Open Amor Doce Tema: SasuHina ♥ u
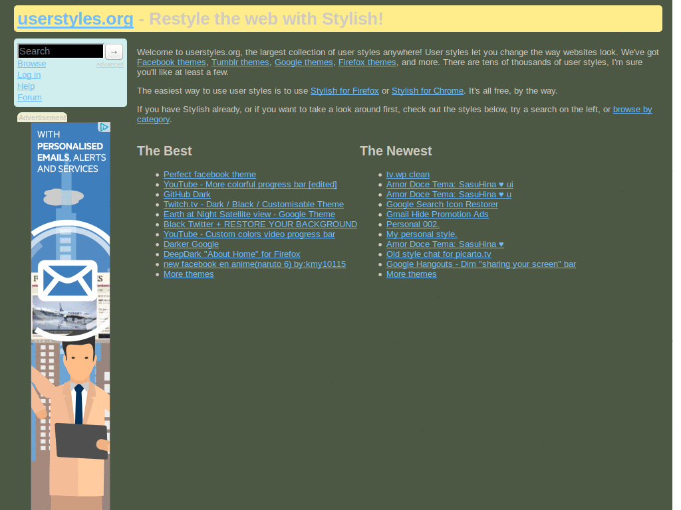This screenshot has height=510, width=681. tap(449, 195)
